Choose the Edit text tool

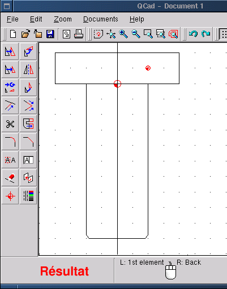[28, 160]
